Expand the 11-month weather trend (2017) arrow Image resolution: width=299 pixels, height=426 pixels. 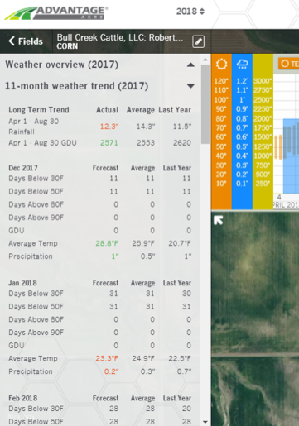(190, 86)
